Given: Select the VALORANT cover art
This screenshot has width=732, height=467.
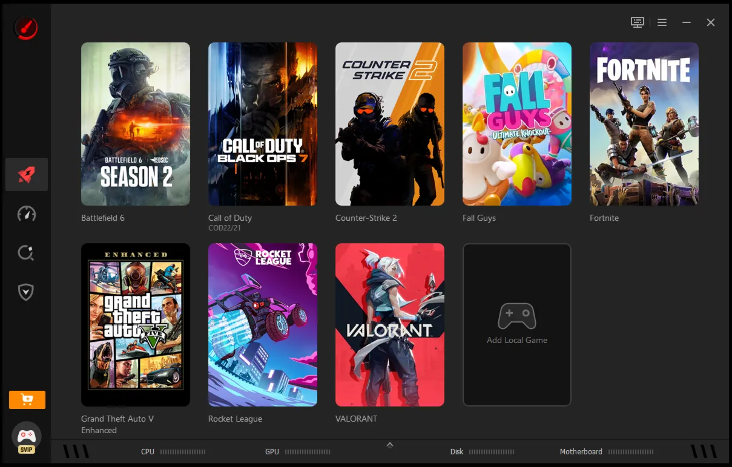Looking at the screenshot, I should tap(390, 325).
